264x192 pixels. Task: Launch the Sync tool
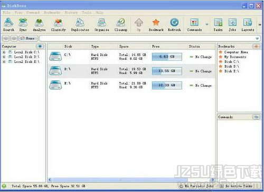pos(23,25)
